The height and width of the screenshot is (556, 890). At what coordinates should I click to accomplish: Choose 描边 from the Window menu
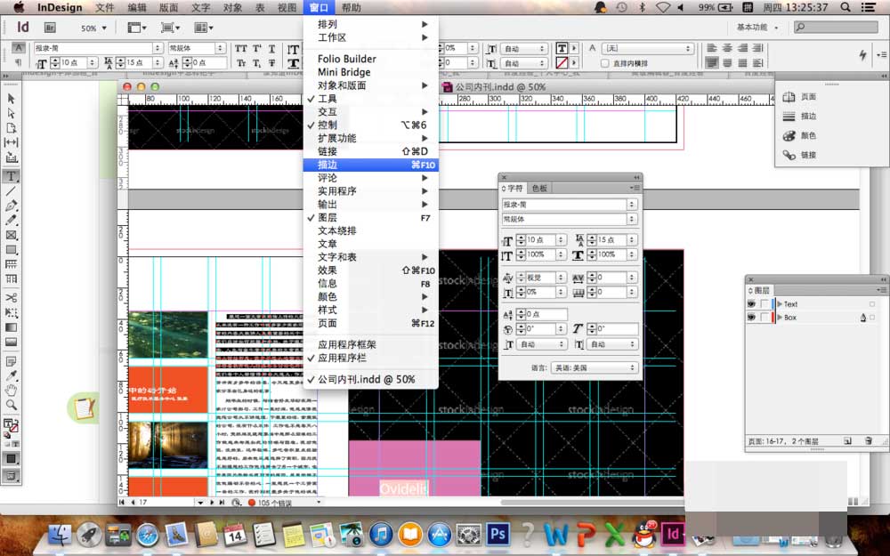click(328, 165)
